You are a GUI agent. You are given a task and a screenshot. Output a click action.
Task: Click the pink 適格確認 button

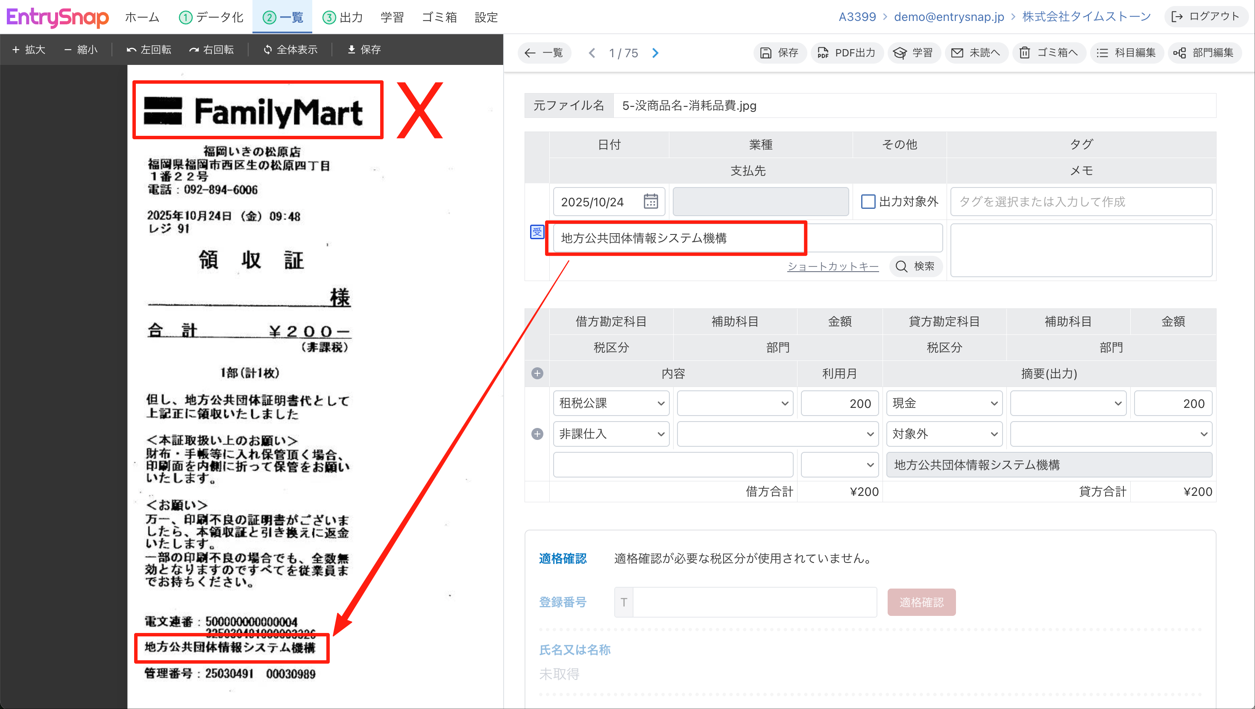[921, 602]
